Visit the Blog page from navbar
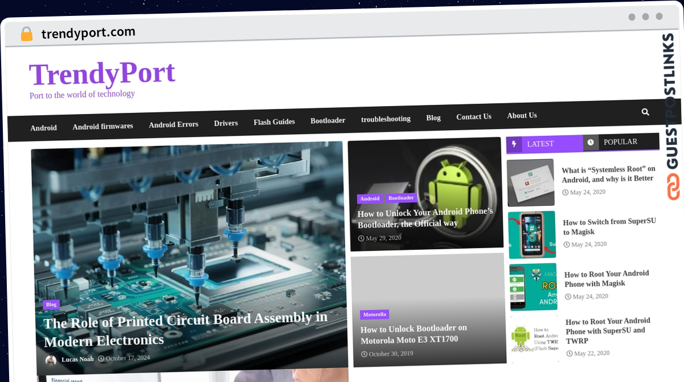684x382 pixels. (x=433, y=117)
